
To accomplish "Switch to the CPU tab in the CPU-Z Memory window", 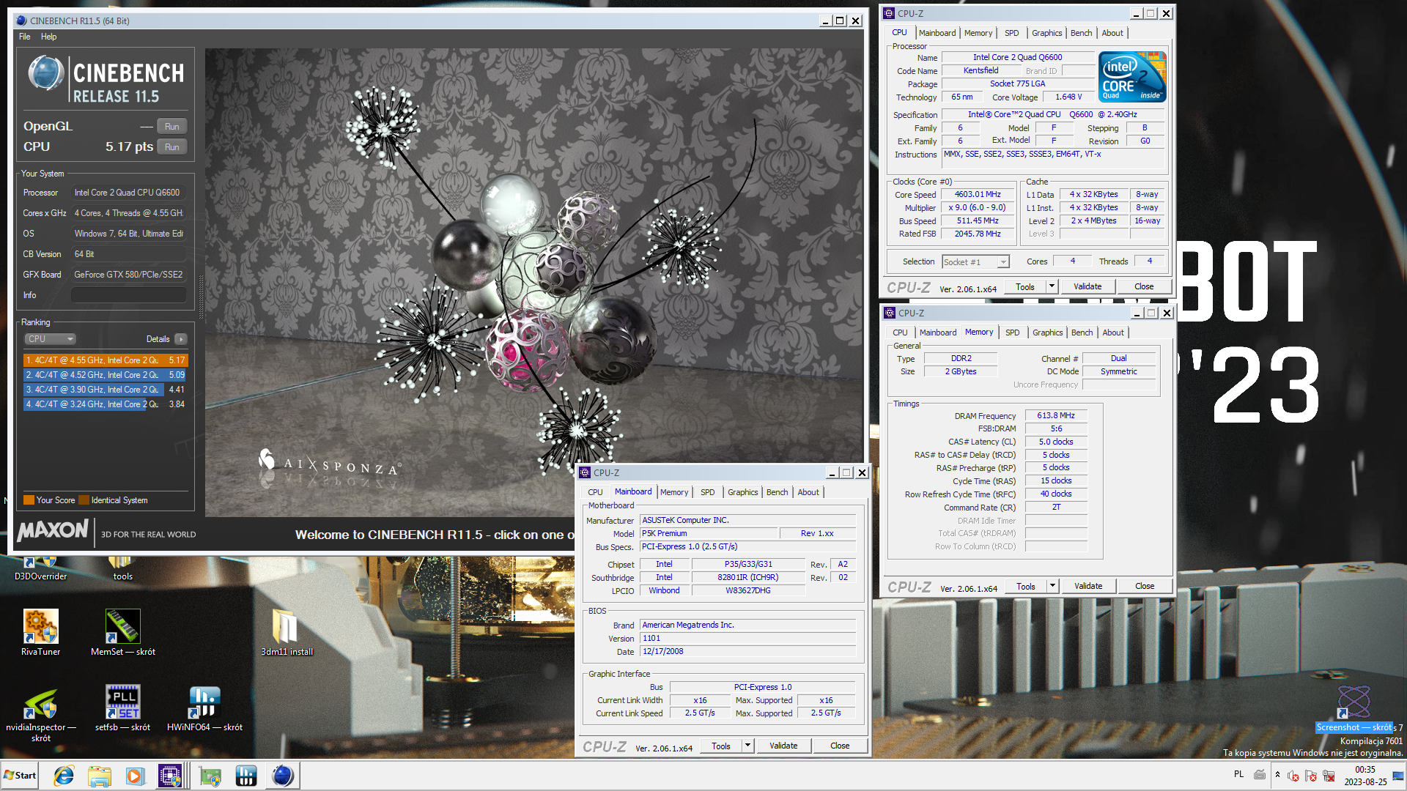I will tap(900, 333).
